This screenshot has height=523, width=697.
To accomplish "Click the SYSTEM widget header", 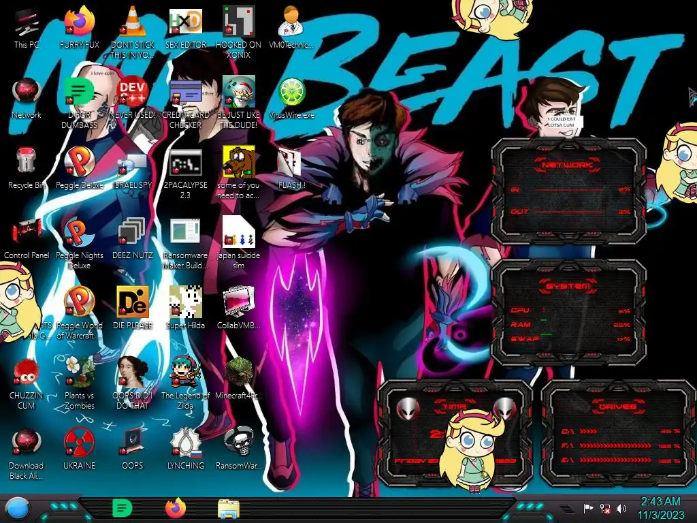I will [x=568, y=286].
